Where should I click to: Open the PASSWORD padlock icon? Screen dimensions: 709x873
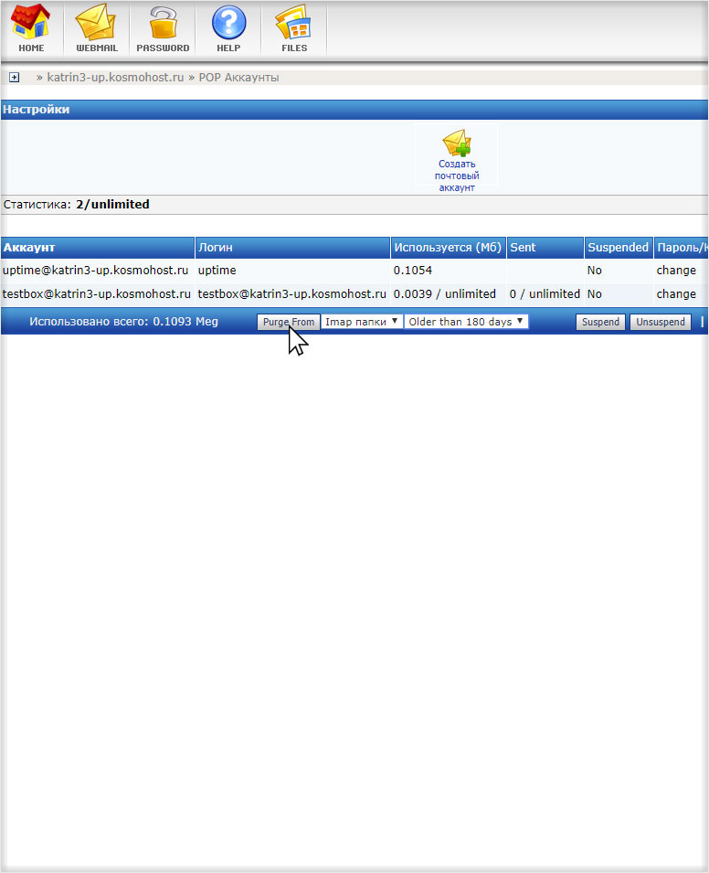163,23
